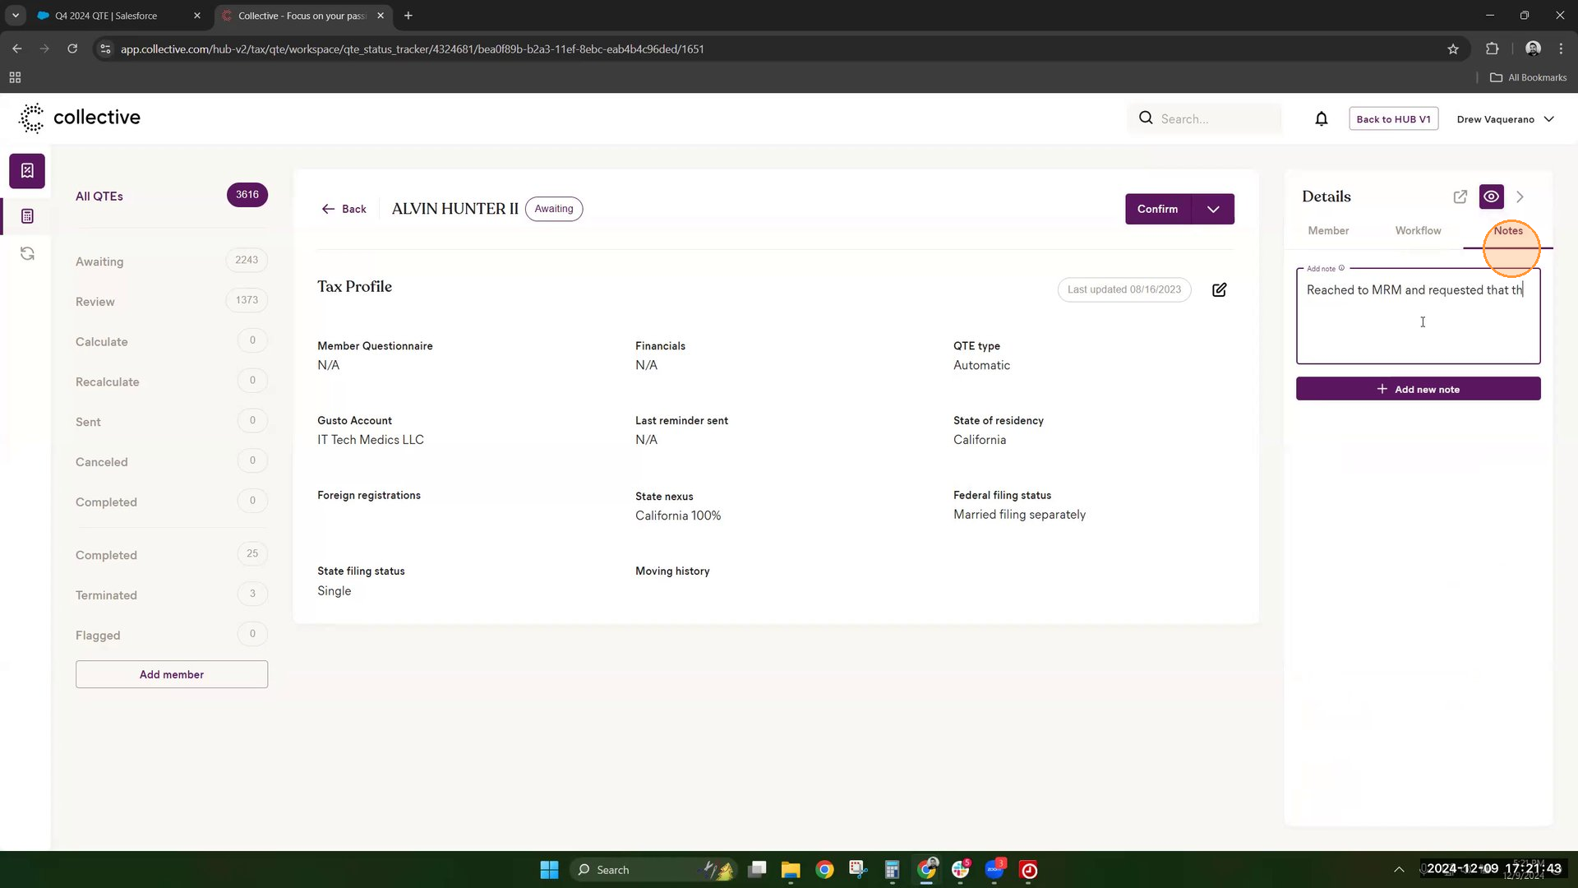Click the Add note text field
This screenshot has width=1578, height=888.
click(1418, 321)
